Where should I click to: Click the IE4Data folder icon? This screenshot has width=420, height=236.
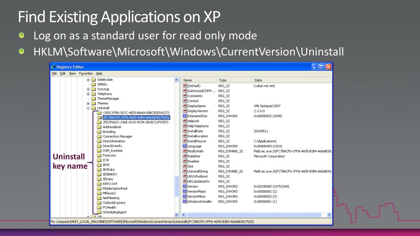(x=99, y=170)
